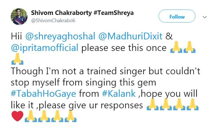Click the @ShivomChakrabo6 handle
Viewport: 212px width, 128px height.
point(53,21)
